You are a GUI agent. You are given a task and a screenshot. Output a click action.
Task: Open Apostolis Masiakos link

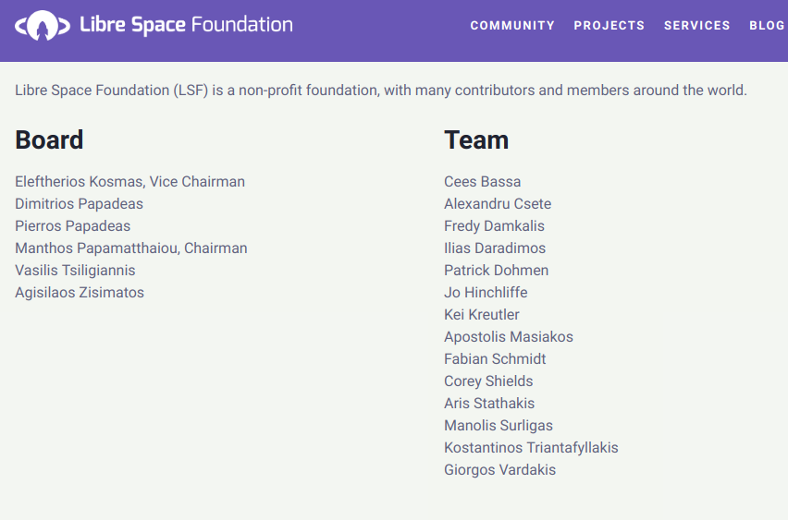click(x=508, y=337)
